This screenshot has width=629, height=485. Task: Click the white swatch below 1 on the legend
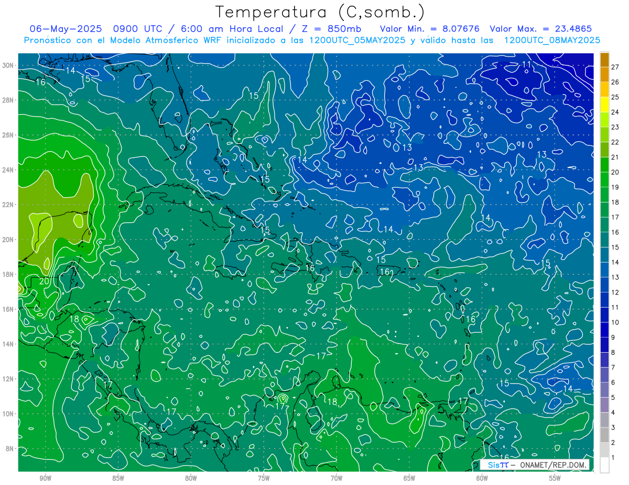604,465
